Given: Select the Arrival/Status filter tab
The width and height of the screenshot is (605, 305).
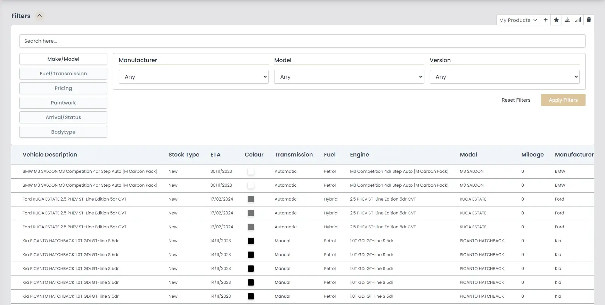Looking at the screenshot, I should tap(63, 117).
